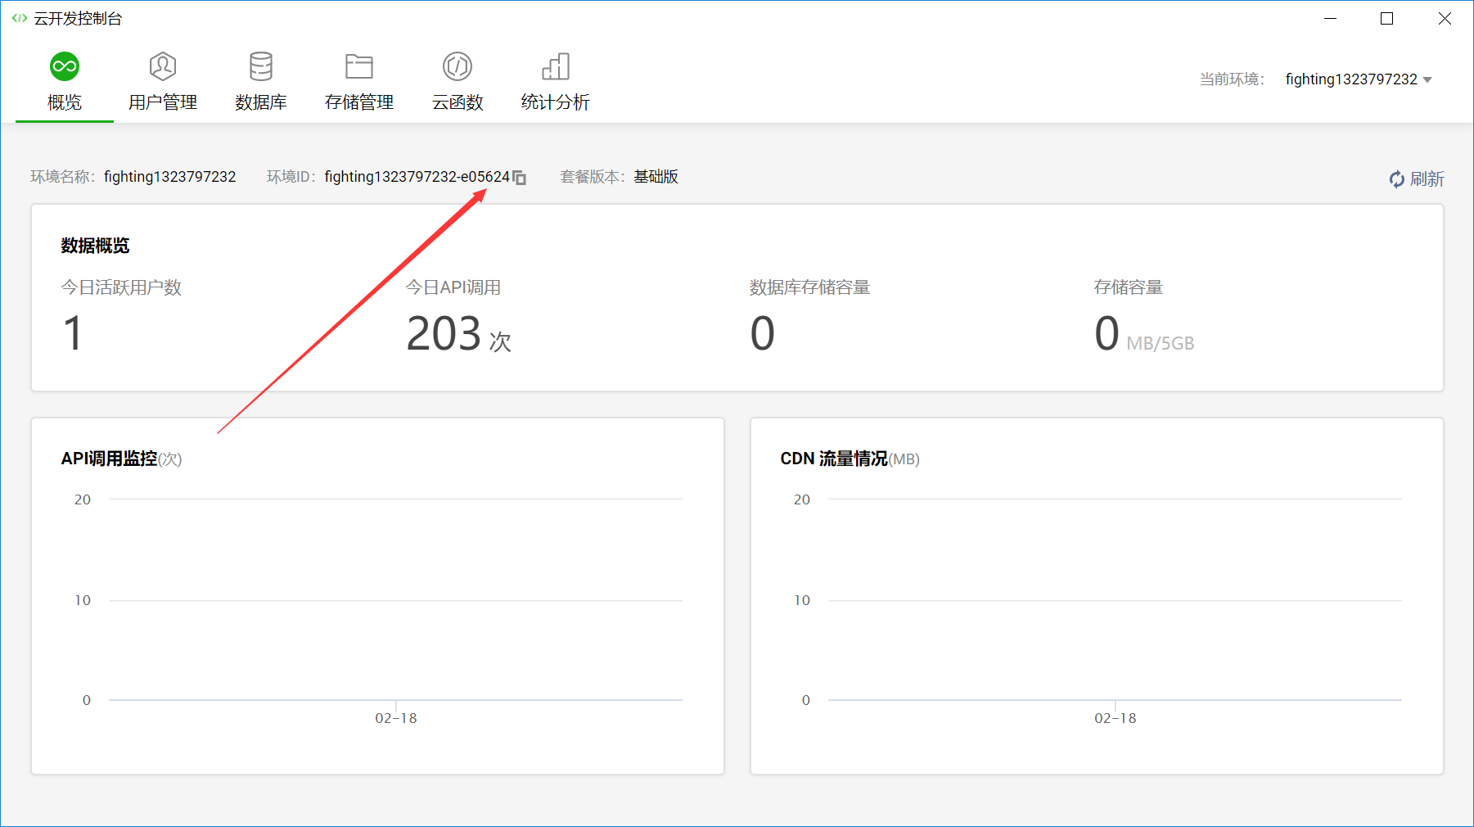Click 环境名称 value fighting1323797232
This screenshot has width=1474, height=827.
(170, 177)
